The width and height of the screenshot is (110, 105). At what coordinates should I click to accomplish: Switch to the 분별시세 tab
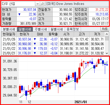pyautogui.click(x=9, y=29)
